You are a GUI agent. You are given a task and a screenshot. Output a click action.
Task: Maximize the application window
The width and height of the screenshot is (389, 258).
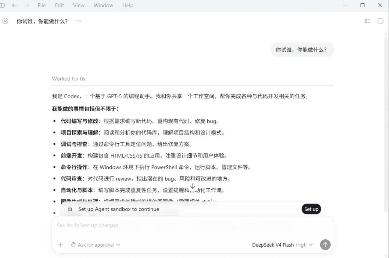click(363, 5)
